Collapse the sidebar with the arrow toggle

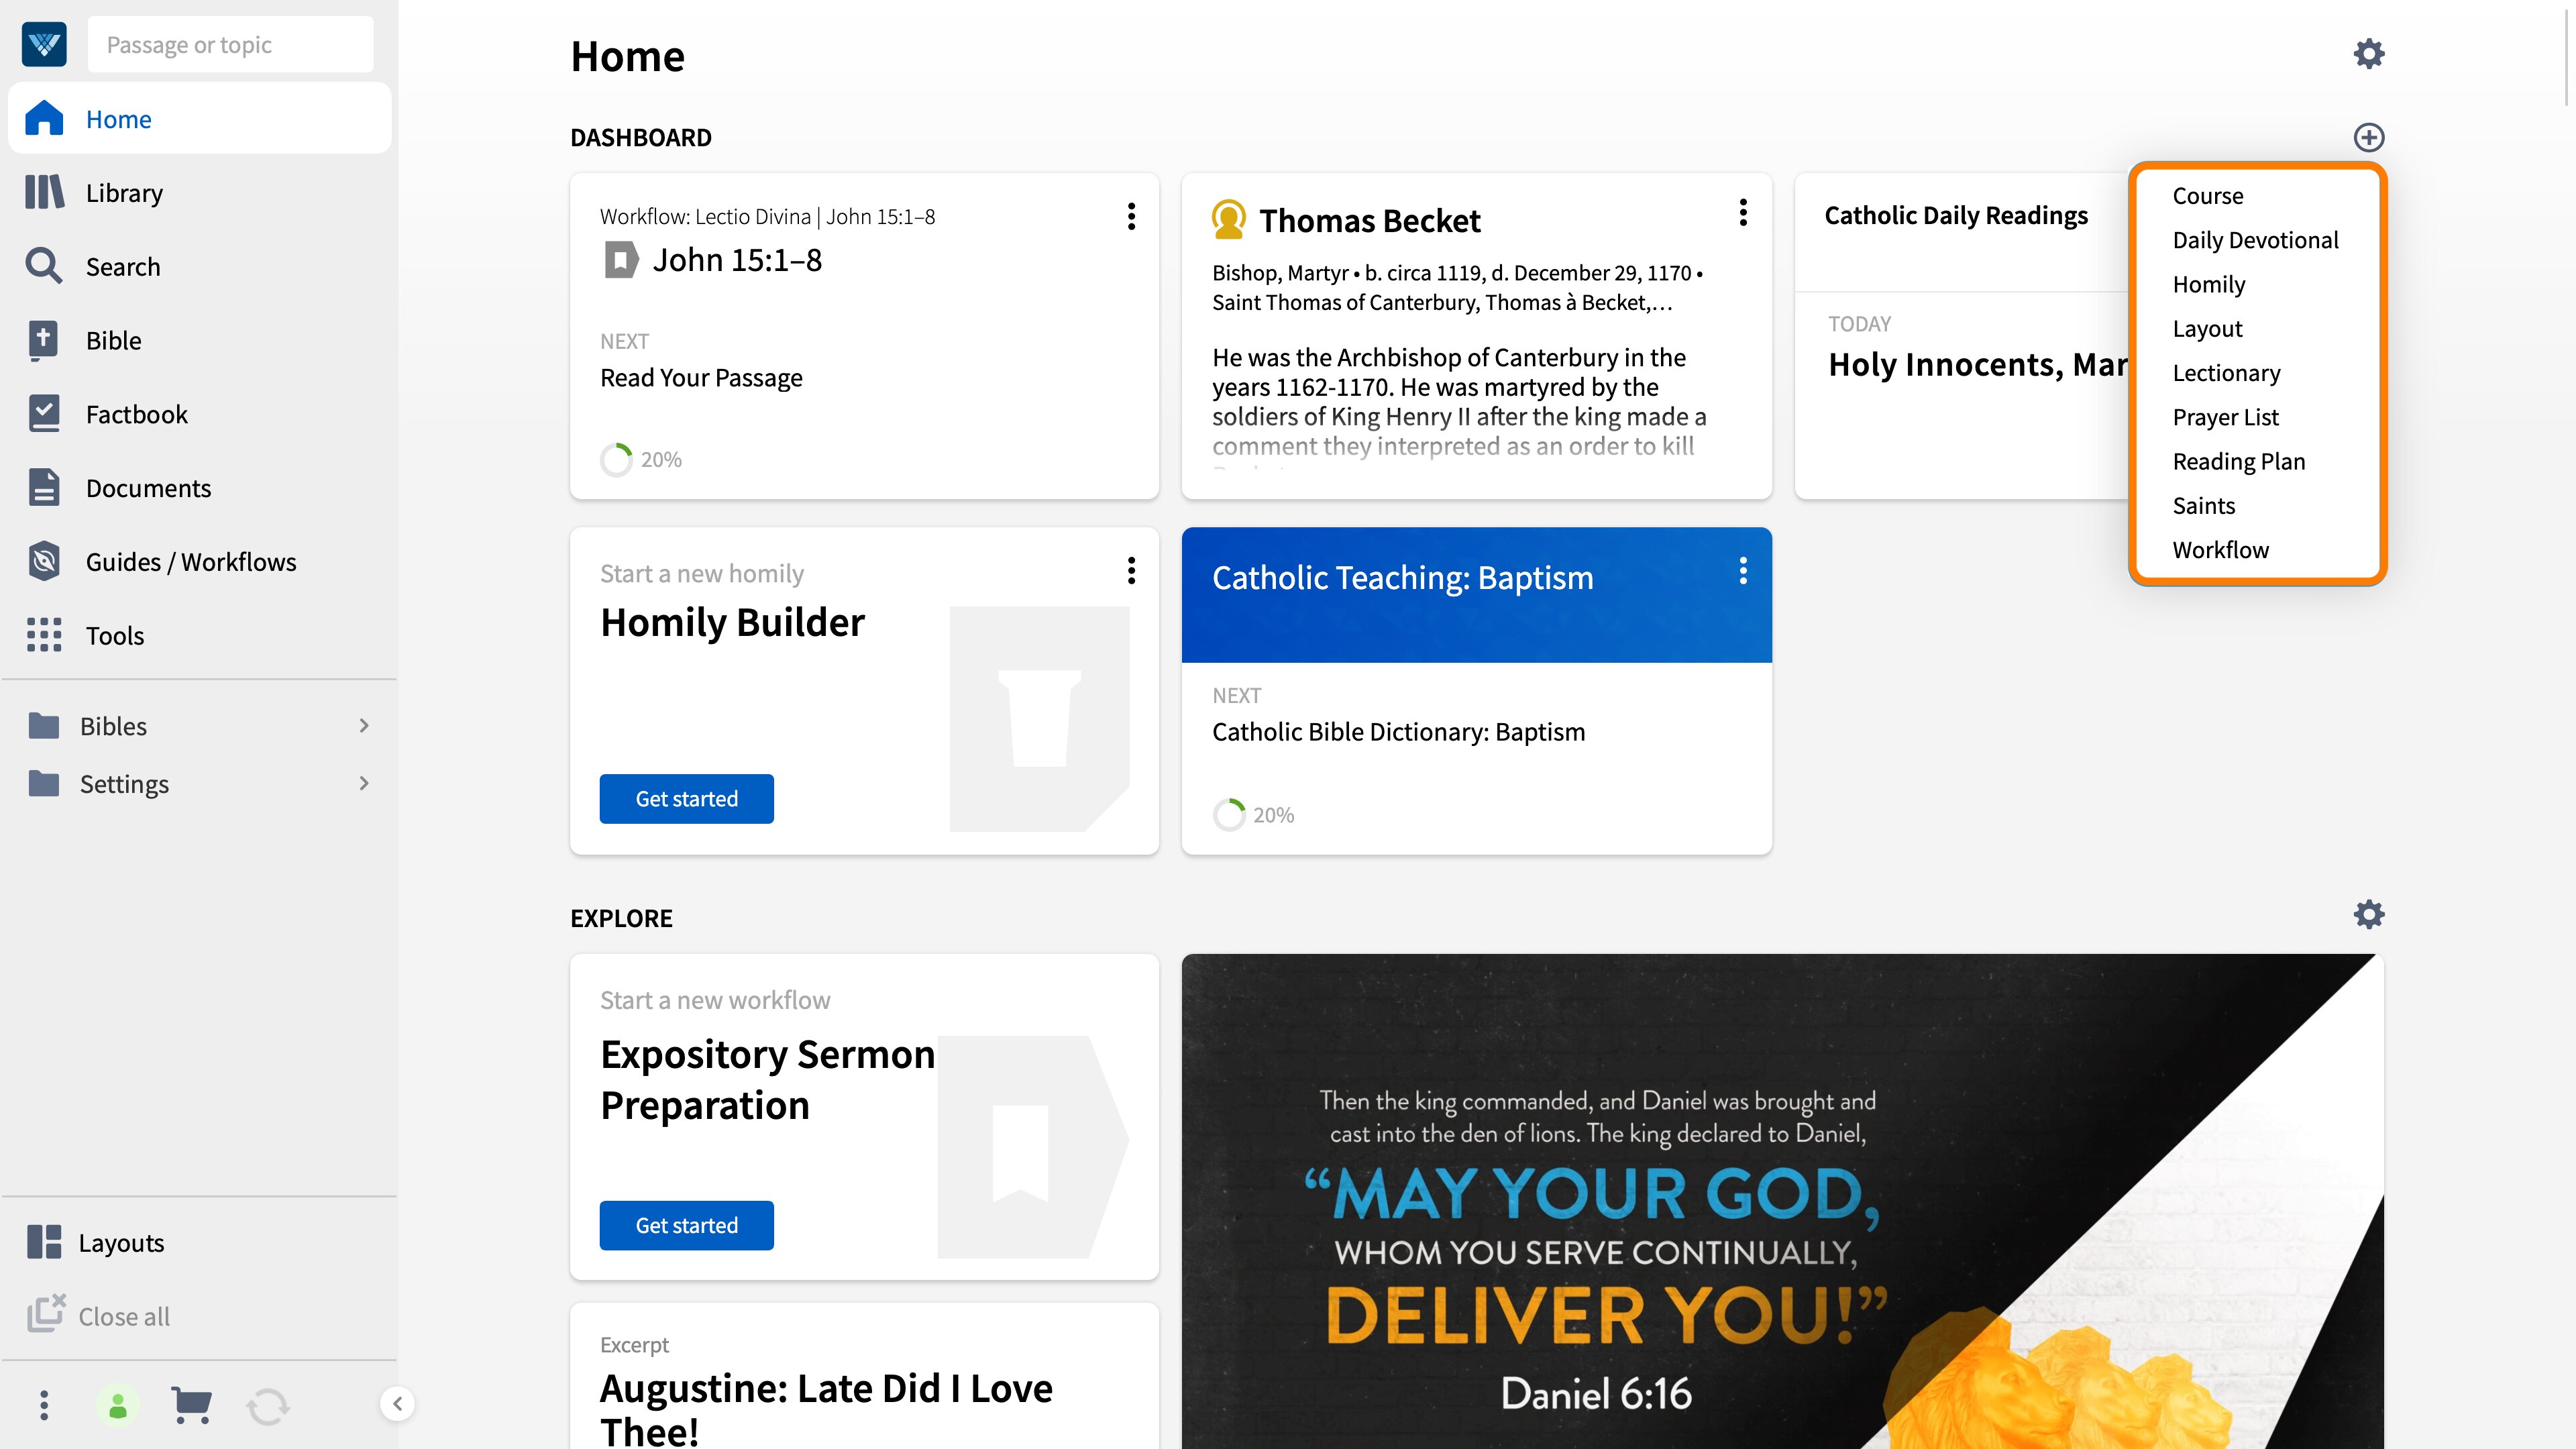pyautogui.click(x=397, y=1403)
